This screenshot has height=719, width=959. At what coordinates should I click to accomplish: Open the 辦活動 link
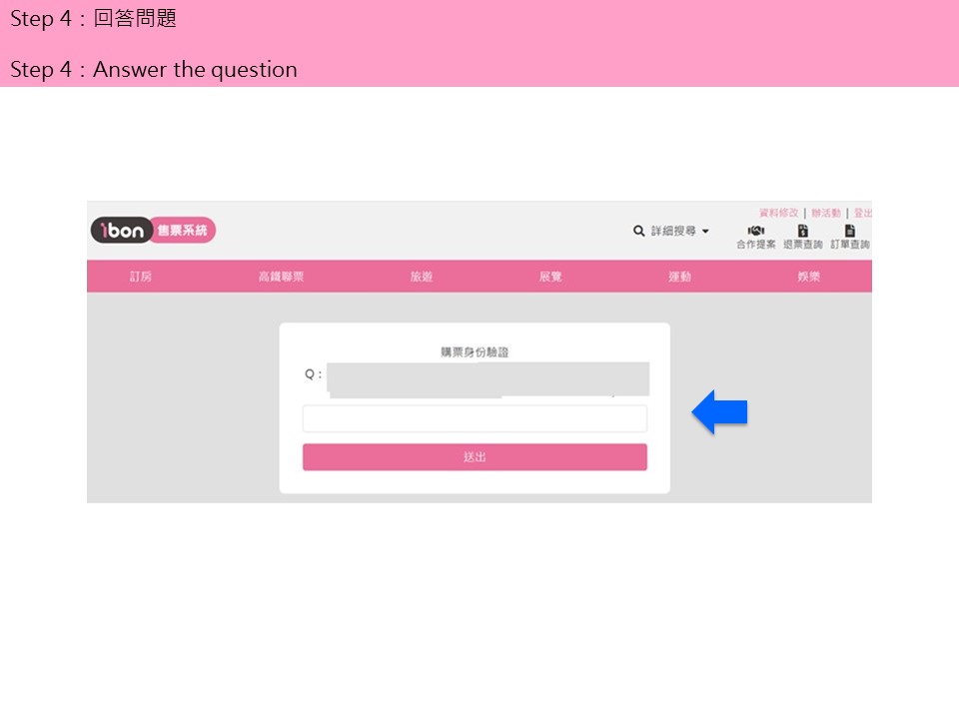826,213
